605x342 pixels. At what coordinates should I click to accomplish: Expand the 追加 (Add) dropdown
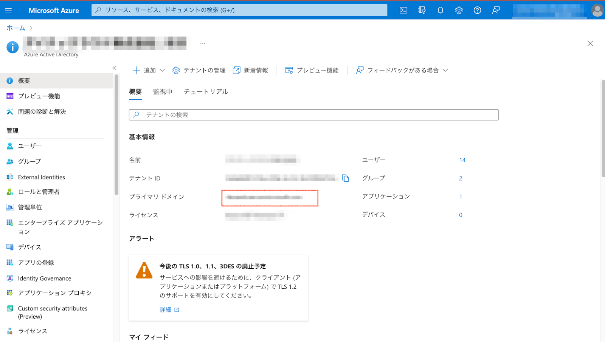pos(149,70)
